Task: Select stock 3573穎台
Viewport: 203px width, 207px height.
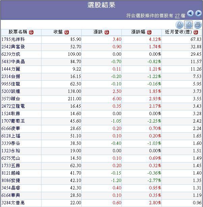Action: (11, 99)
